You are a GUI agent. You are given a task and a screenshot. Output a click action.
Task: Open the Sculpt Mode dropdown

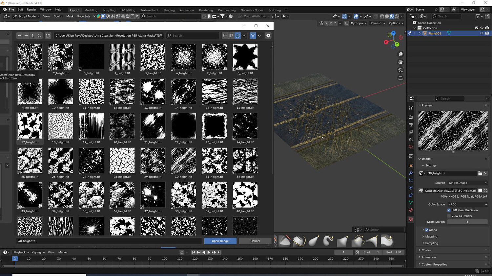26,16
